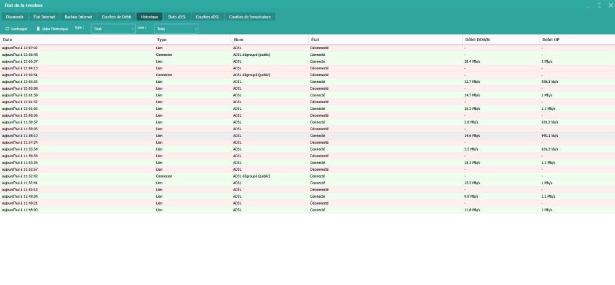
Task: Click the 2.8 Mb/s download rate cell
Action: coord(471,122)
